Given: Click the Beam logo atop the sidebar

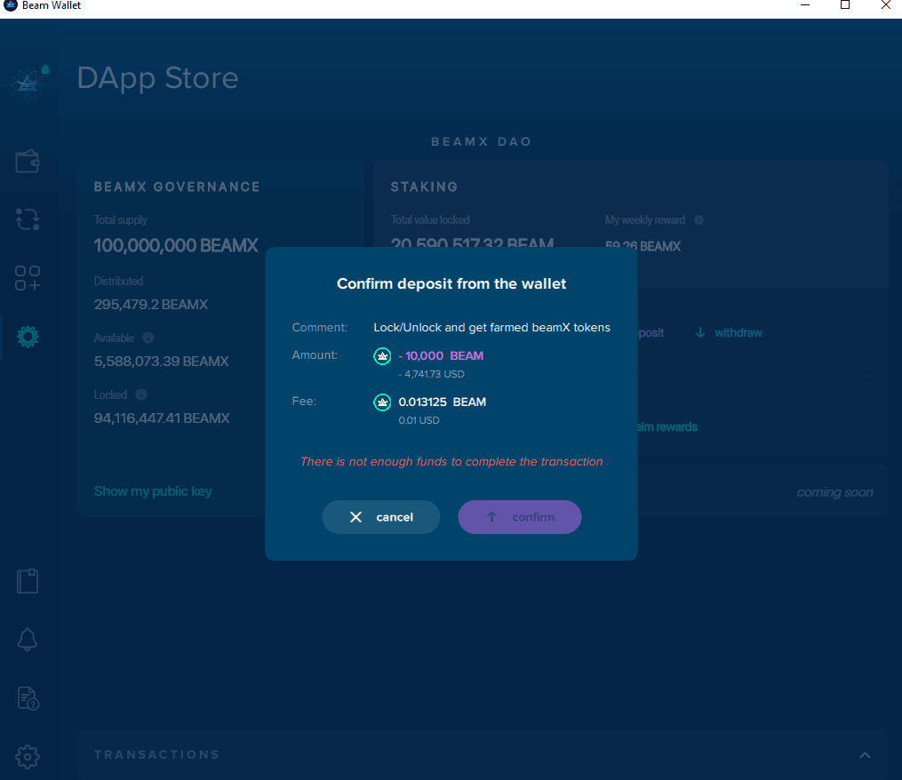Looking at the screenshot, I should click(x=29, y=81).
